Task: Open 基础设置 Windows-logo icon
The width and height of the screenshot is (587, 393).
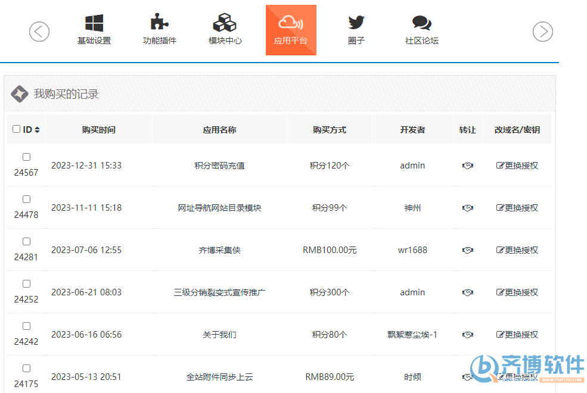Action: tap(94, 24)
